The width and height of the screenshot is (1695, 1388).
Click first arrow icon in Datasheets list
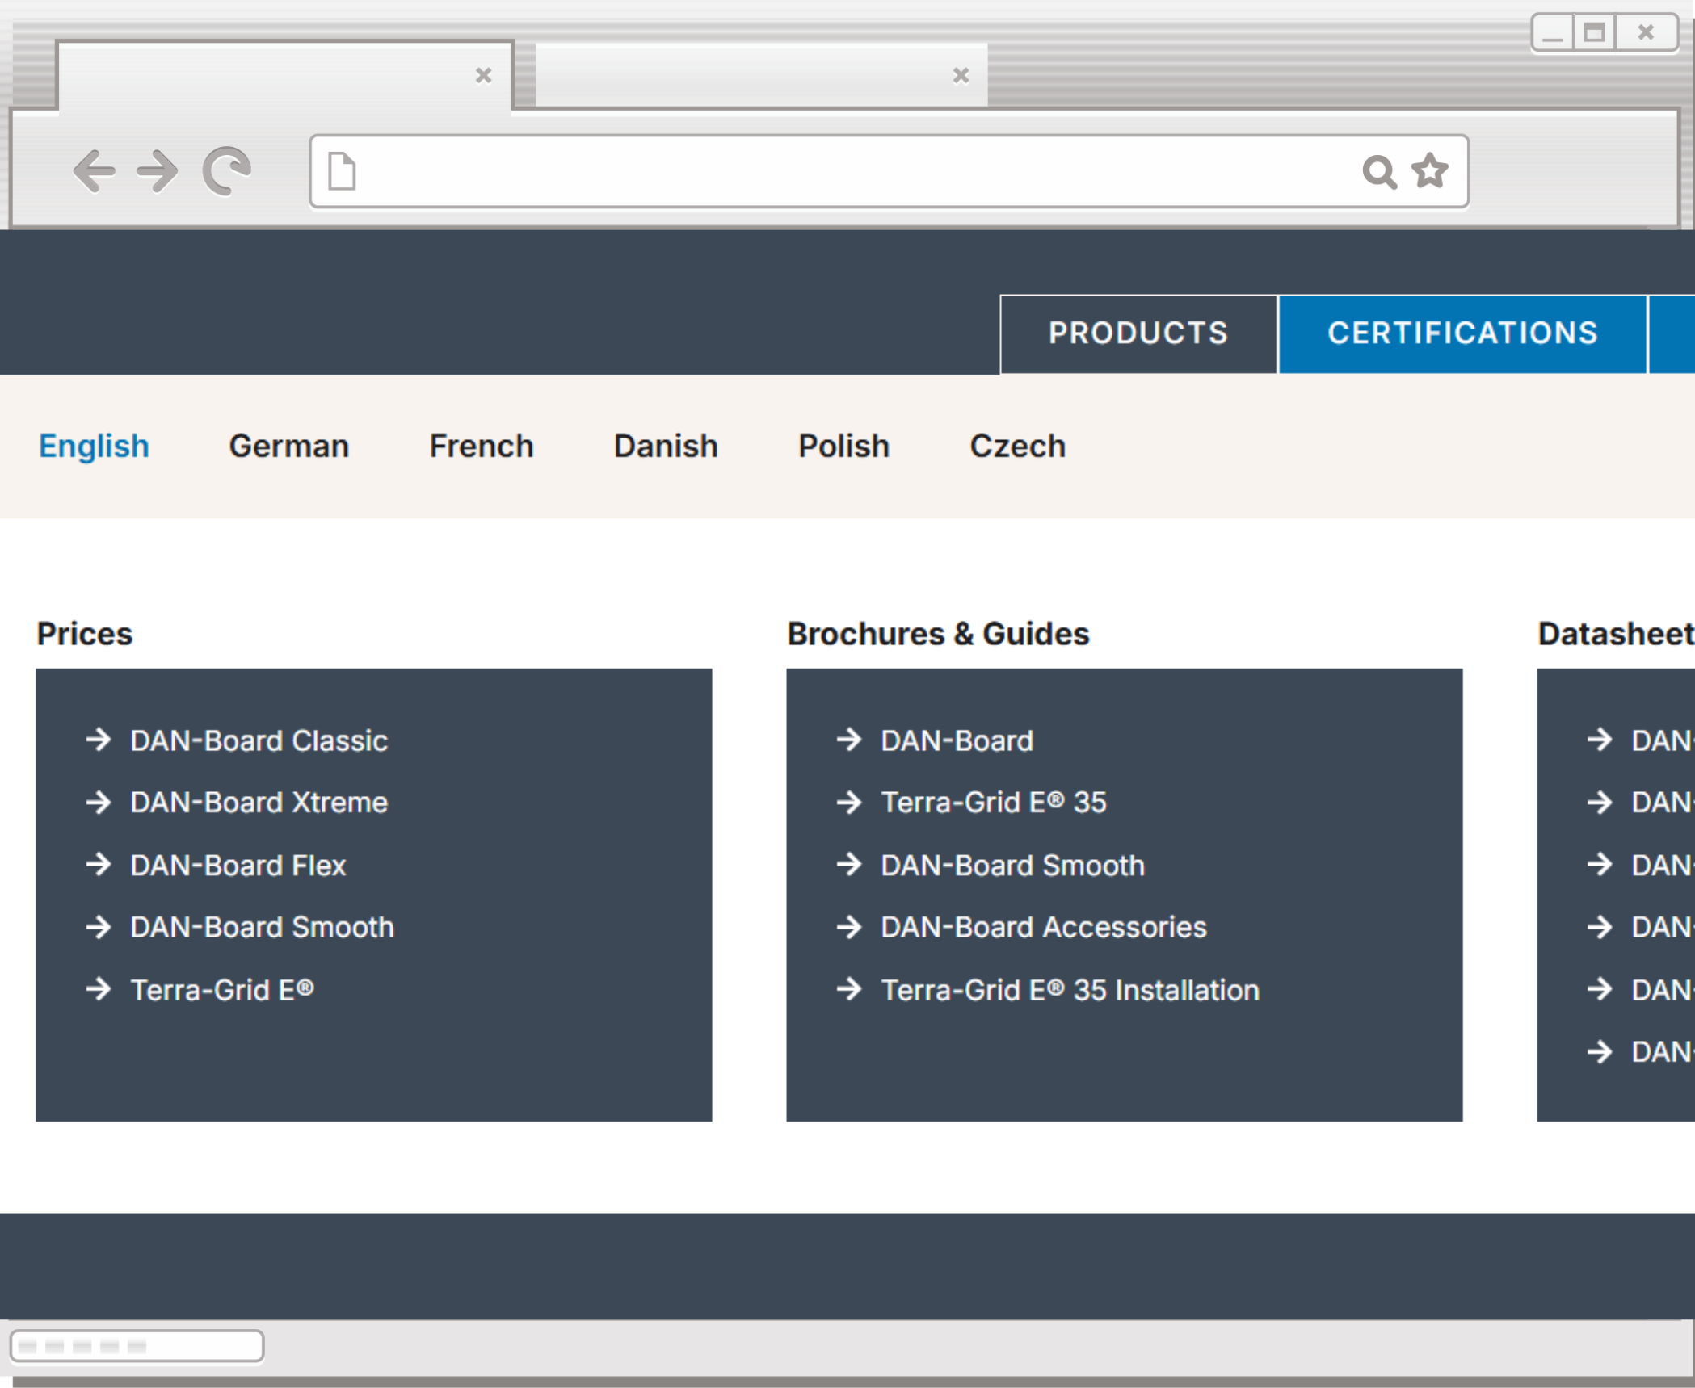[x=1600, y=740]
